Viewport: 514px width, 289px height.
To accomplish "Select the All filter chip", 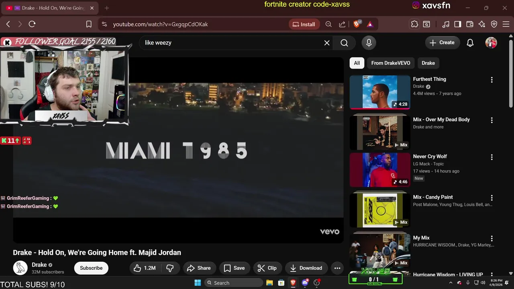I will click(x=357, y=63).
